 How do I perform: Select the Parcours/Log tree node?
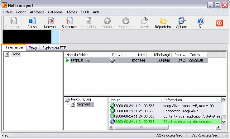[x=81, y=99]
